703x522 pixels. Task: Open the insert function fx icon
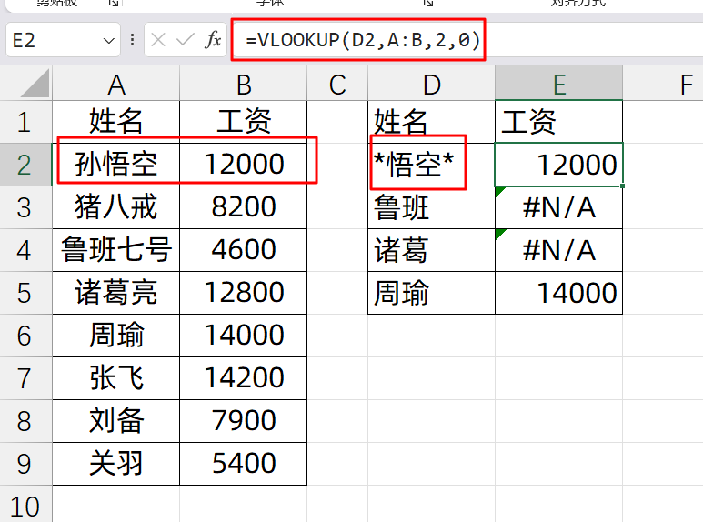213,40
